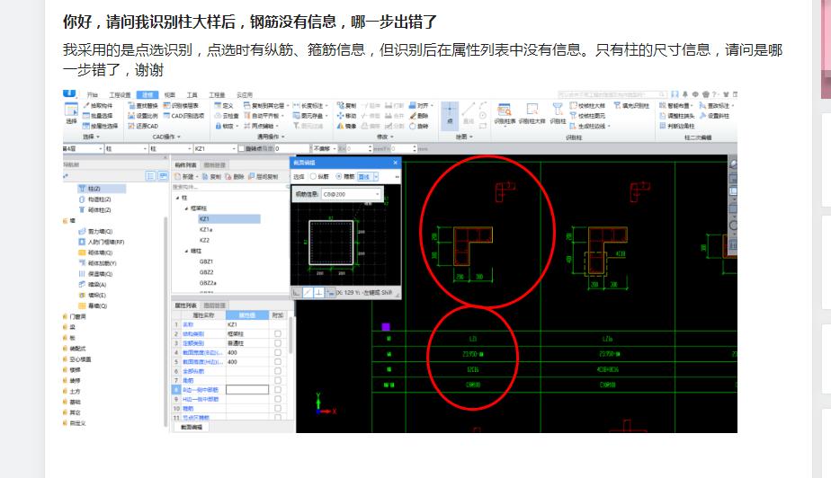The height and width of the screenshot is (478, 831).
Task: Click the 设置斜柱 tool
Action: click(714, 116)
